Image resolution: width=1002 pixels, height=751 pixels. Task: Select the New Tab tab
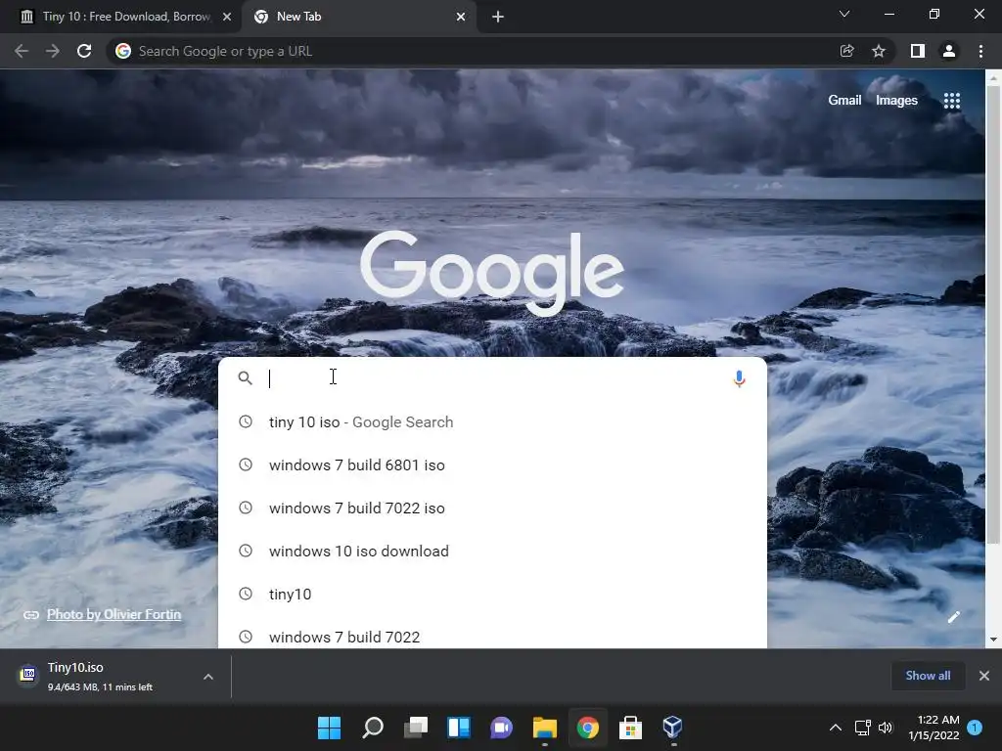coord(358,17)
